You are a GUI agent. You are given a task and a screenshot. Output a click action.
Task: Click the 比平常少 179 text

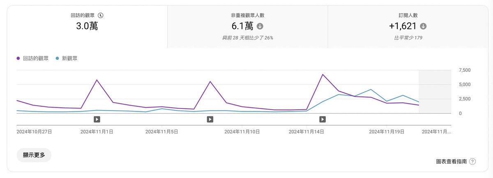(408, 38)
